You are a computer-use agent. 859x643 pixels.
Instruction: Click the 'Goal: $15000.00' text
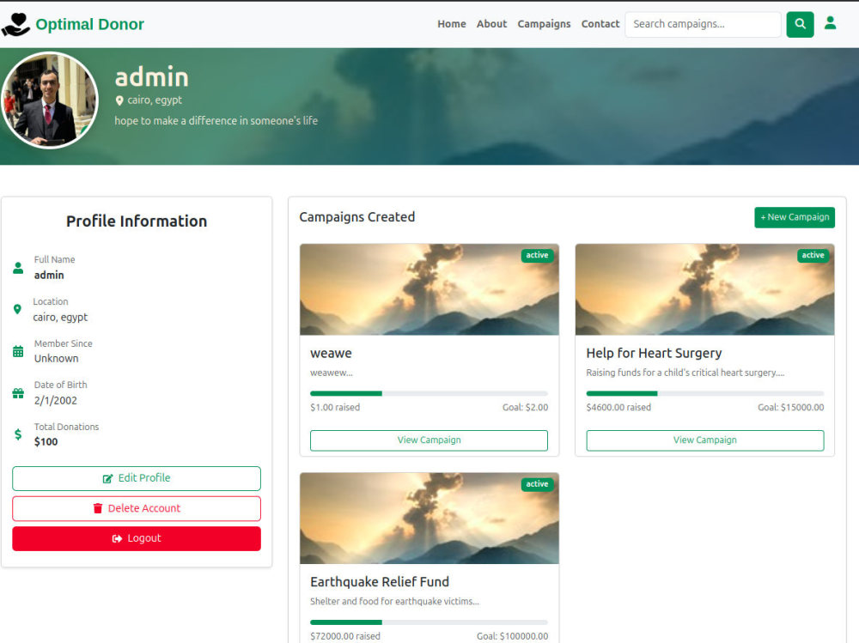coord(790,408)
